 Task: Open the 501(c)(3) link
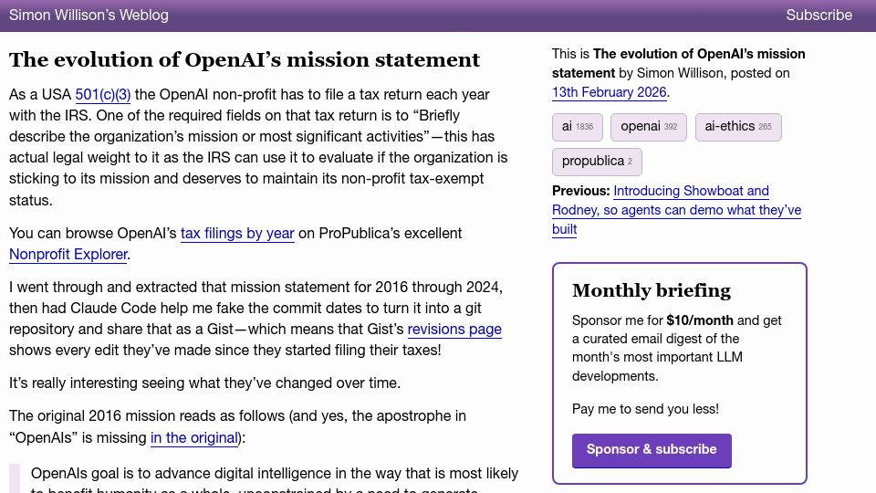103,94
